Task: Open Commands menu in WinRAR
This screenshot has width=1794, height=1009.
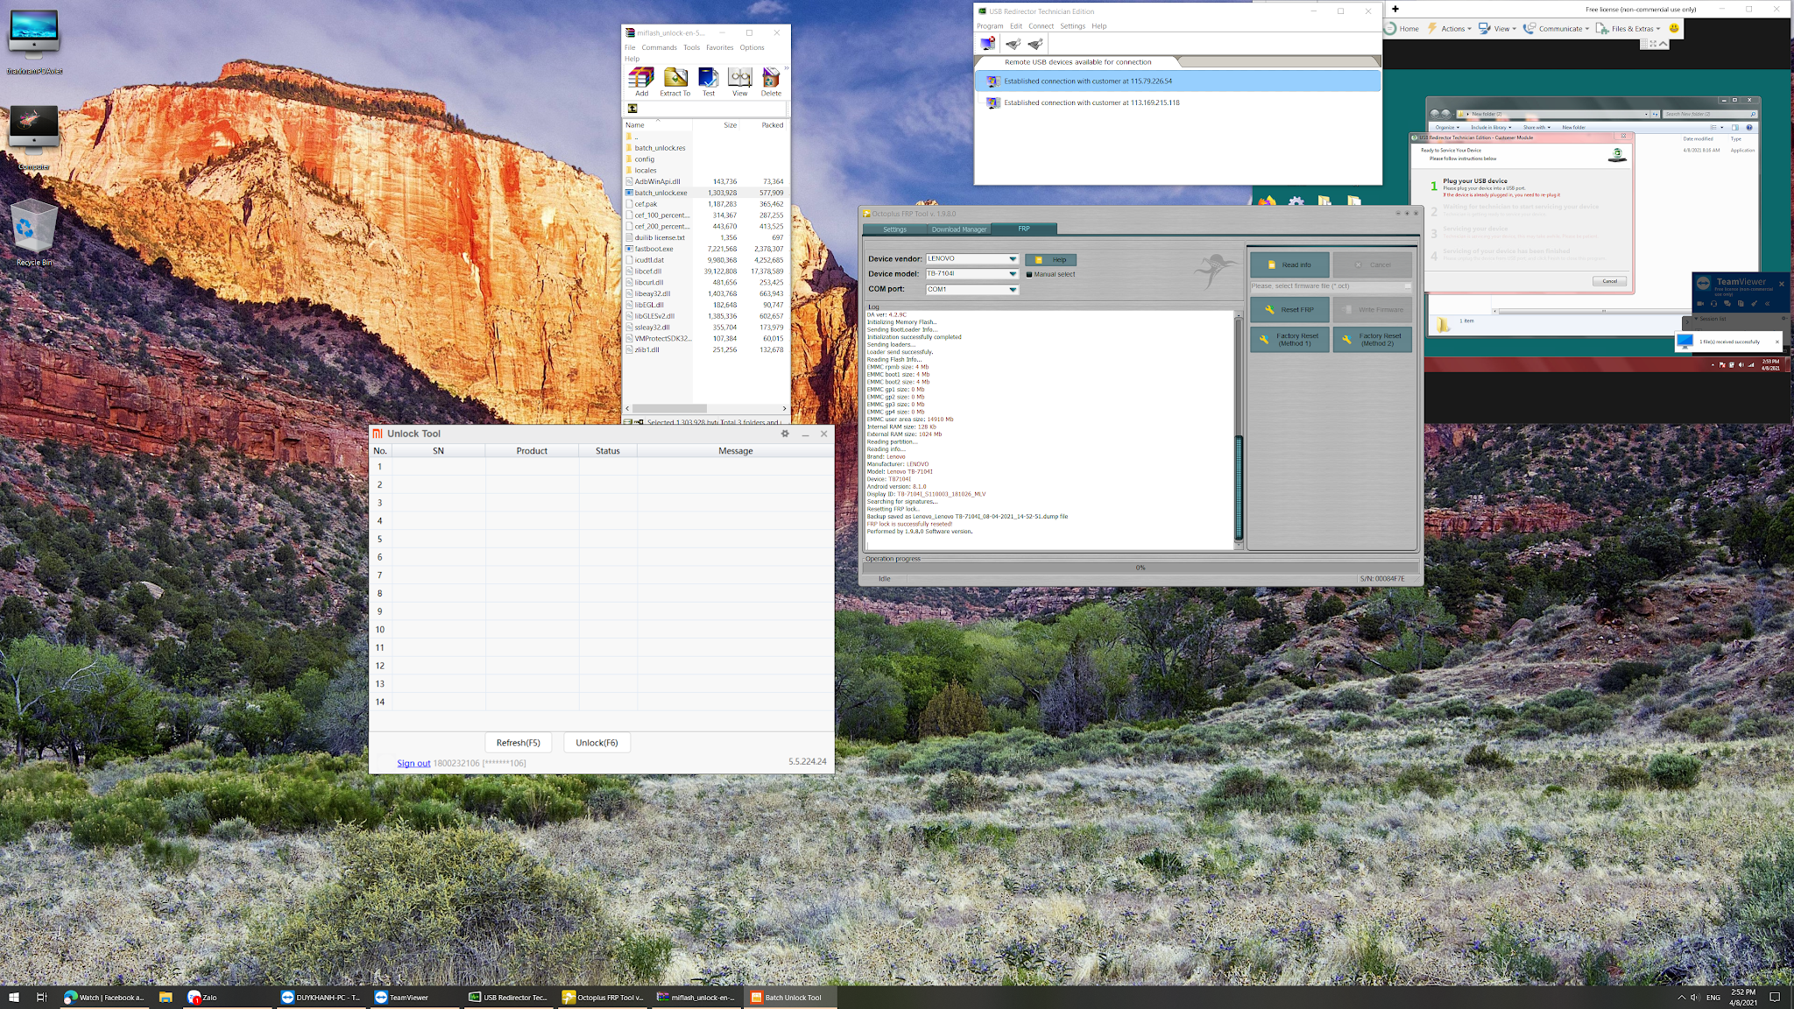Action: 659,47
